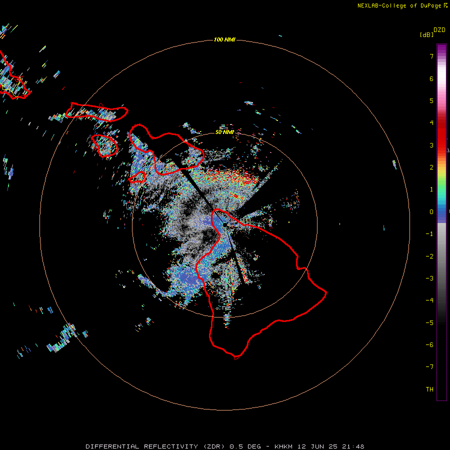450x450 pixels.
Task: Click the 3 tick label on the color scale
Action: click(431, 145)
